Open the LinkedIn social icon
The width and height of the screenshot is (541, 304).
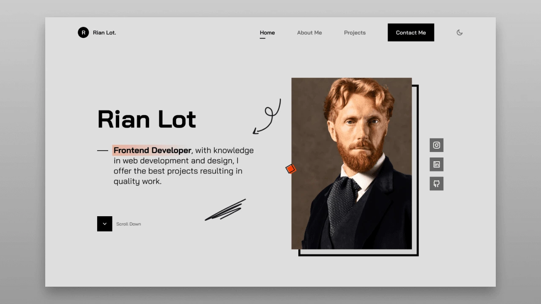pos(437,164)
